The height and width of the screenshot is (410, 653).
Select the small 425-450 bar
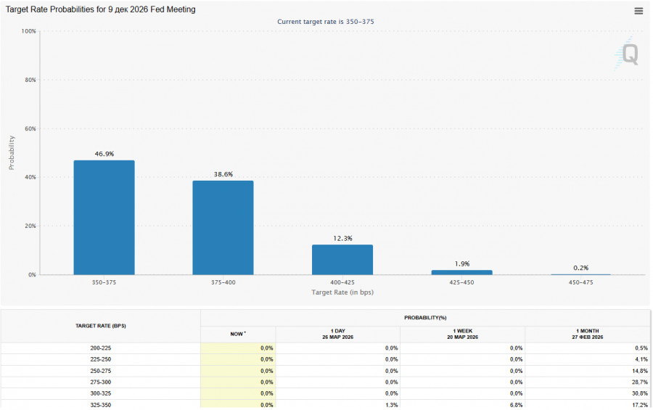coord(461,272)
